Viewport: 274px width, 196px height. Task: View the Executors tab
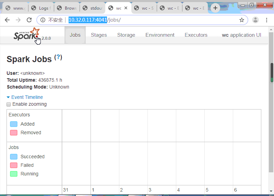click(196, 35)
